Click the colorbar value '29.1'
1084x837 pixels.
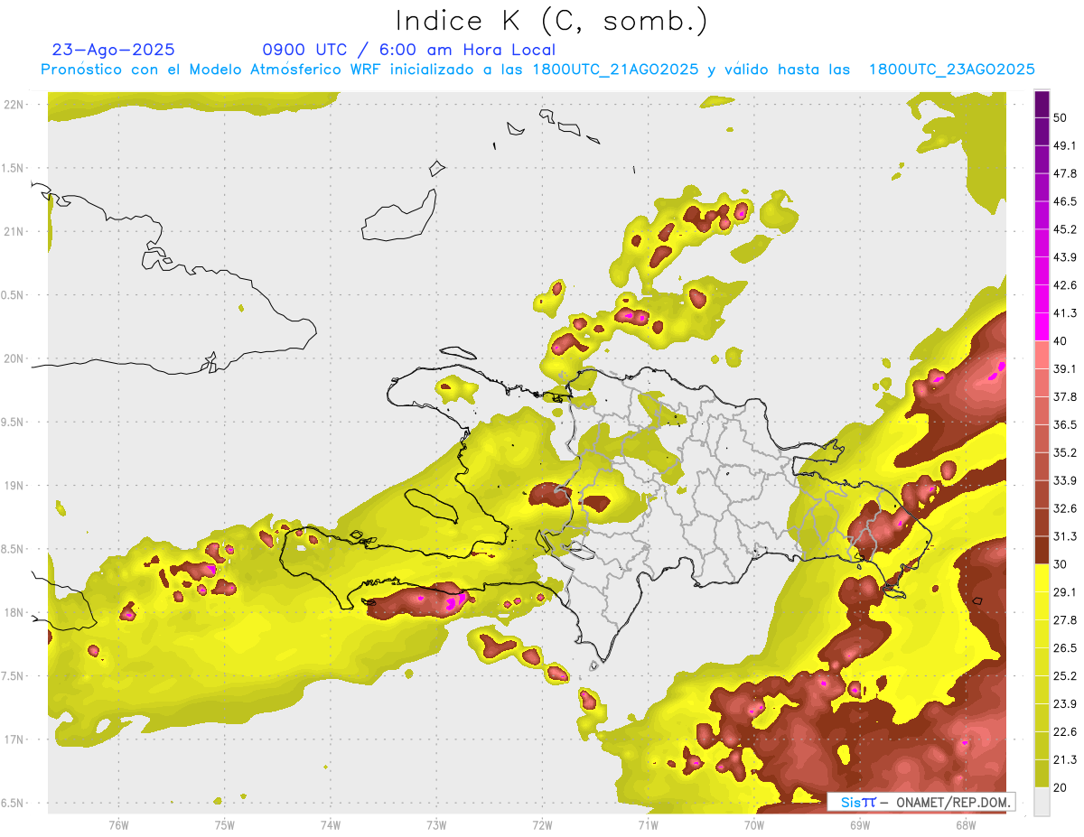[x=1065, y=592]
